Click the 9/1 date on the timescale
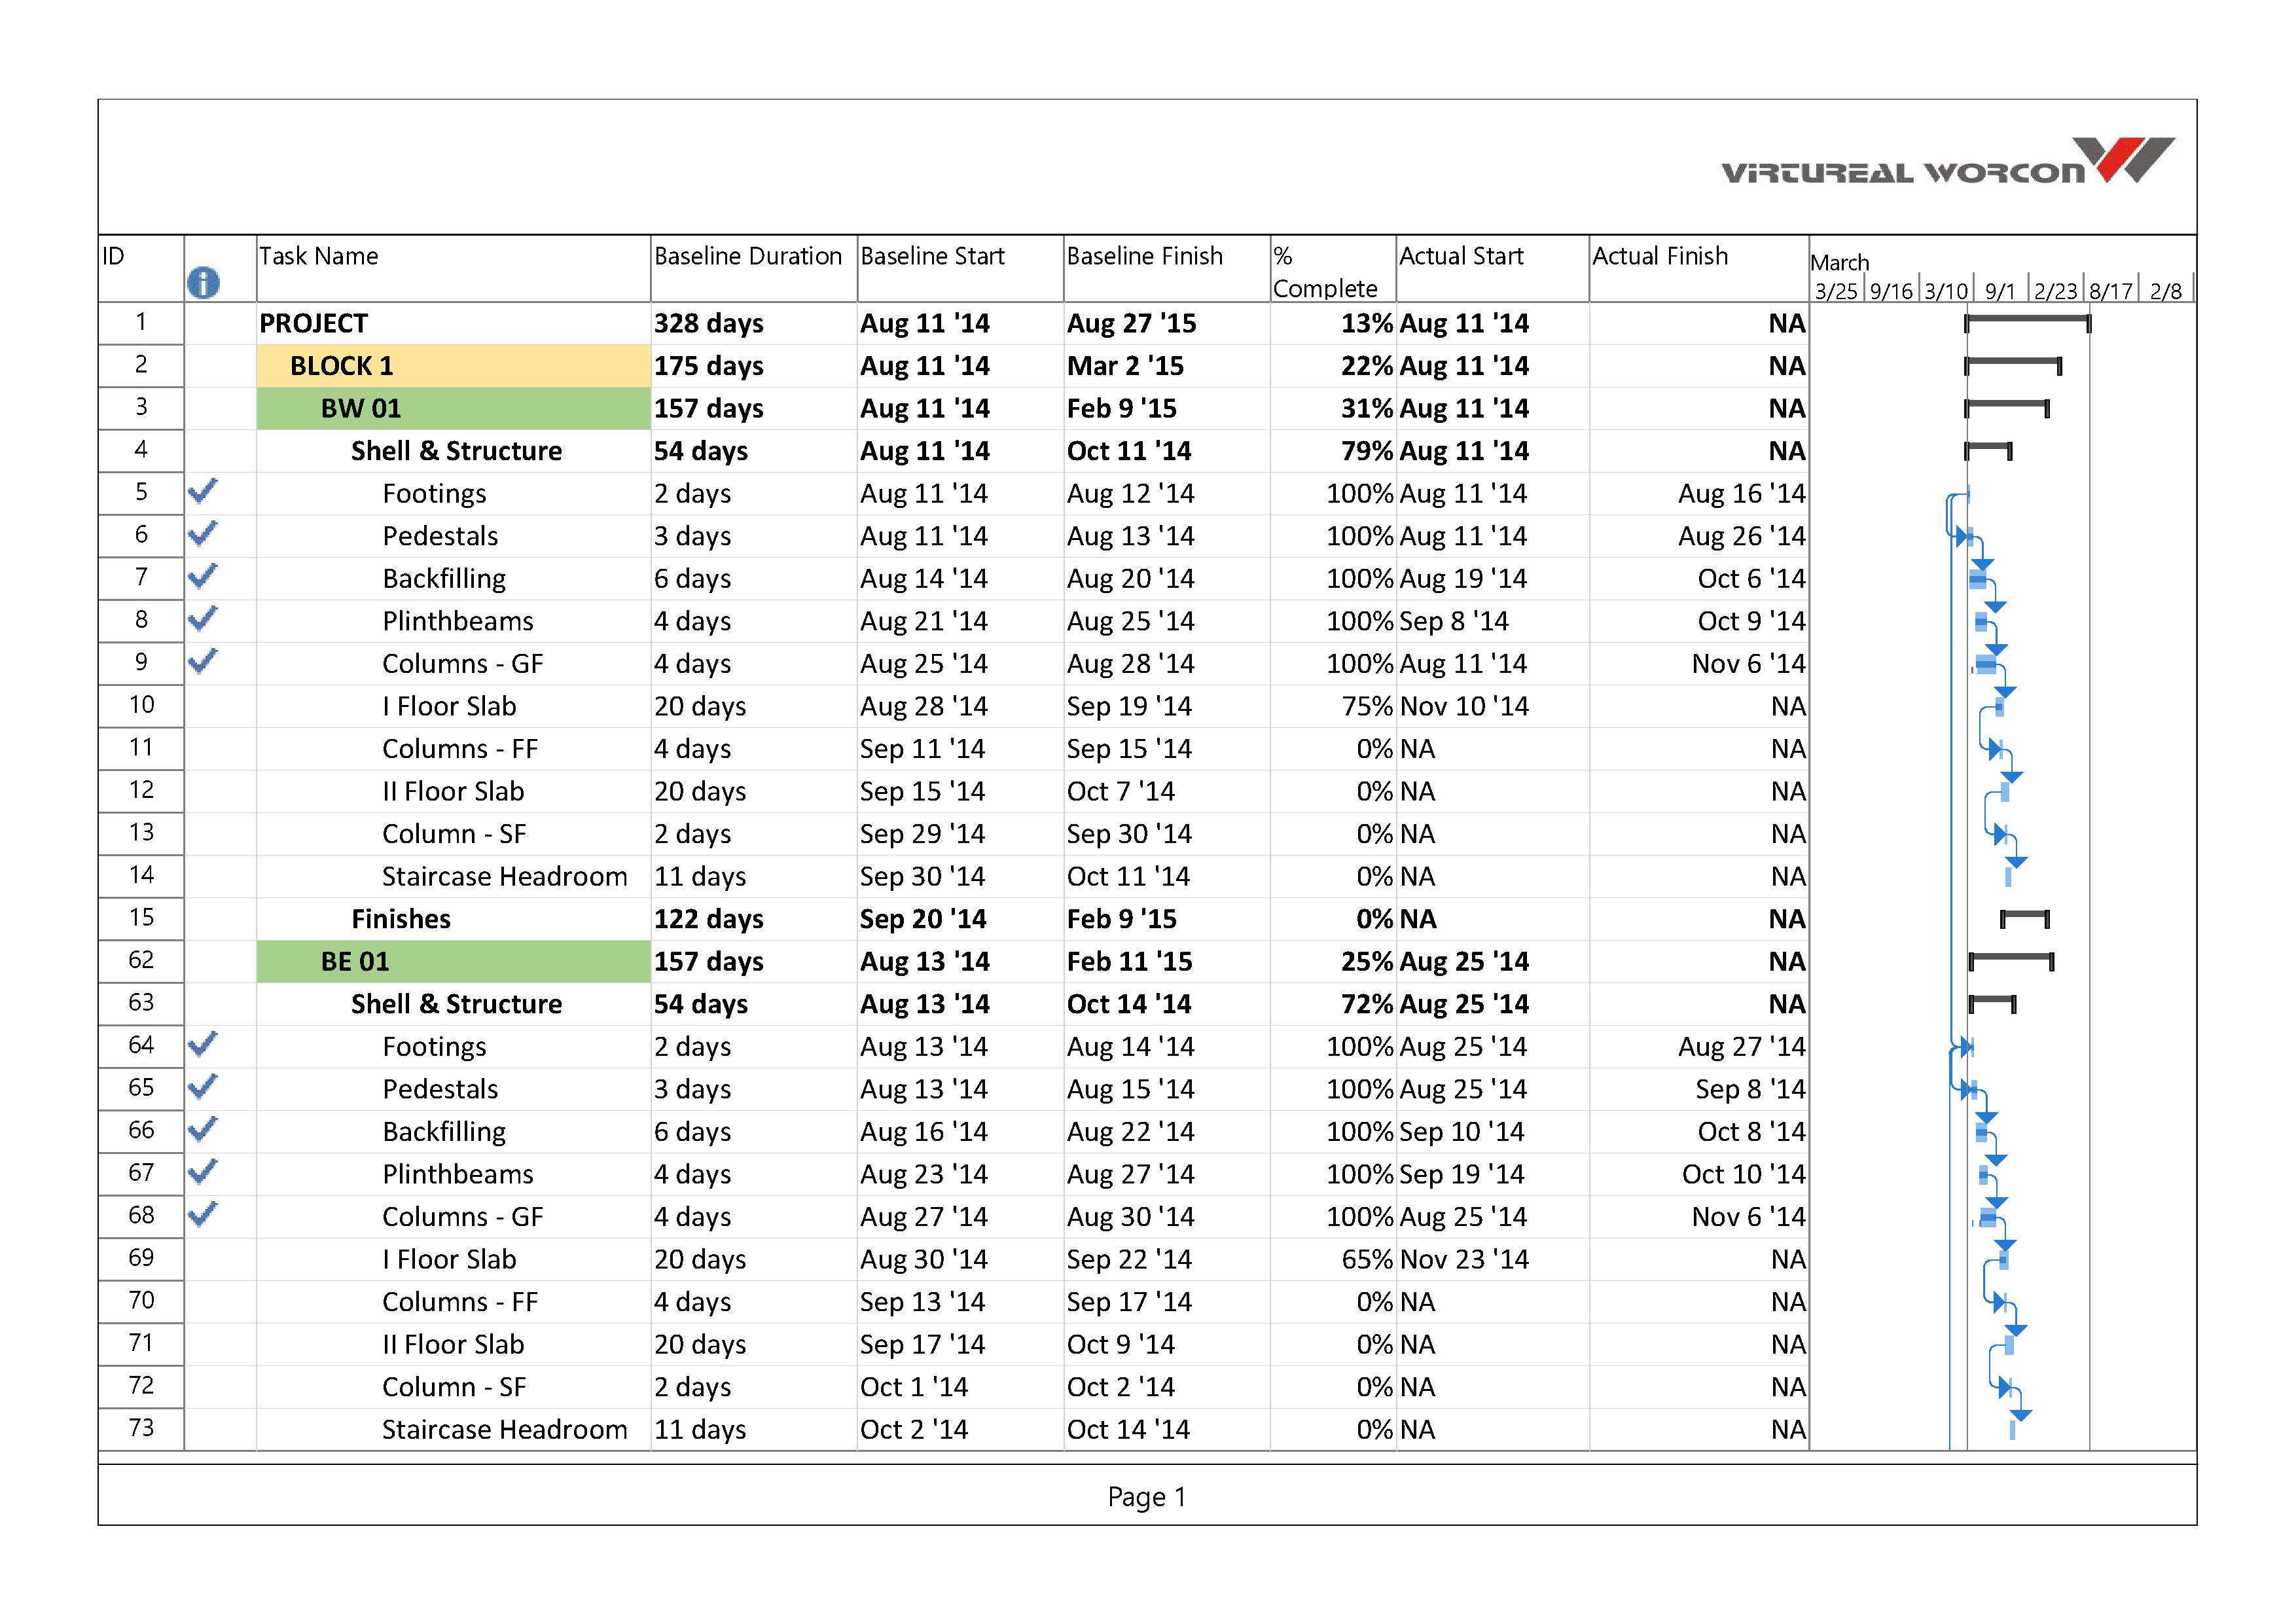 (2000, 291)
